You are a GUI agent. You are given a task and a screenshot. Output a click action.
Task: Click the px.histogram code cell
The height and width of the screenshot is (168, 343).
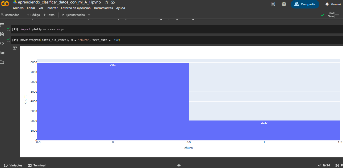[177, 40]
